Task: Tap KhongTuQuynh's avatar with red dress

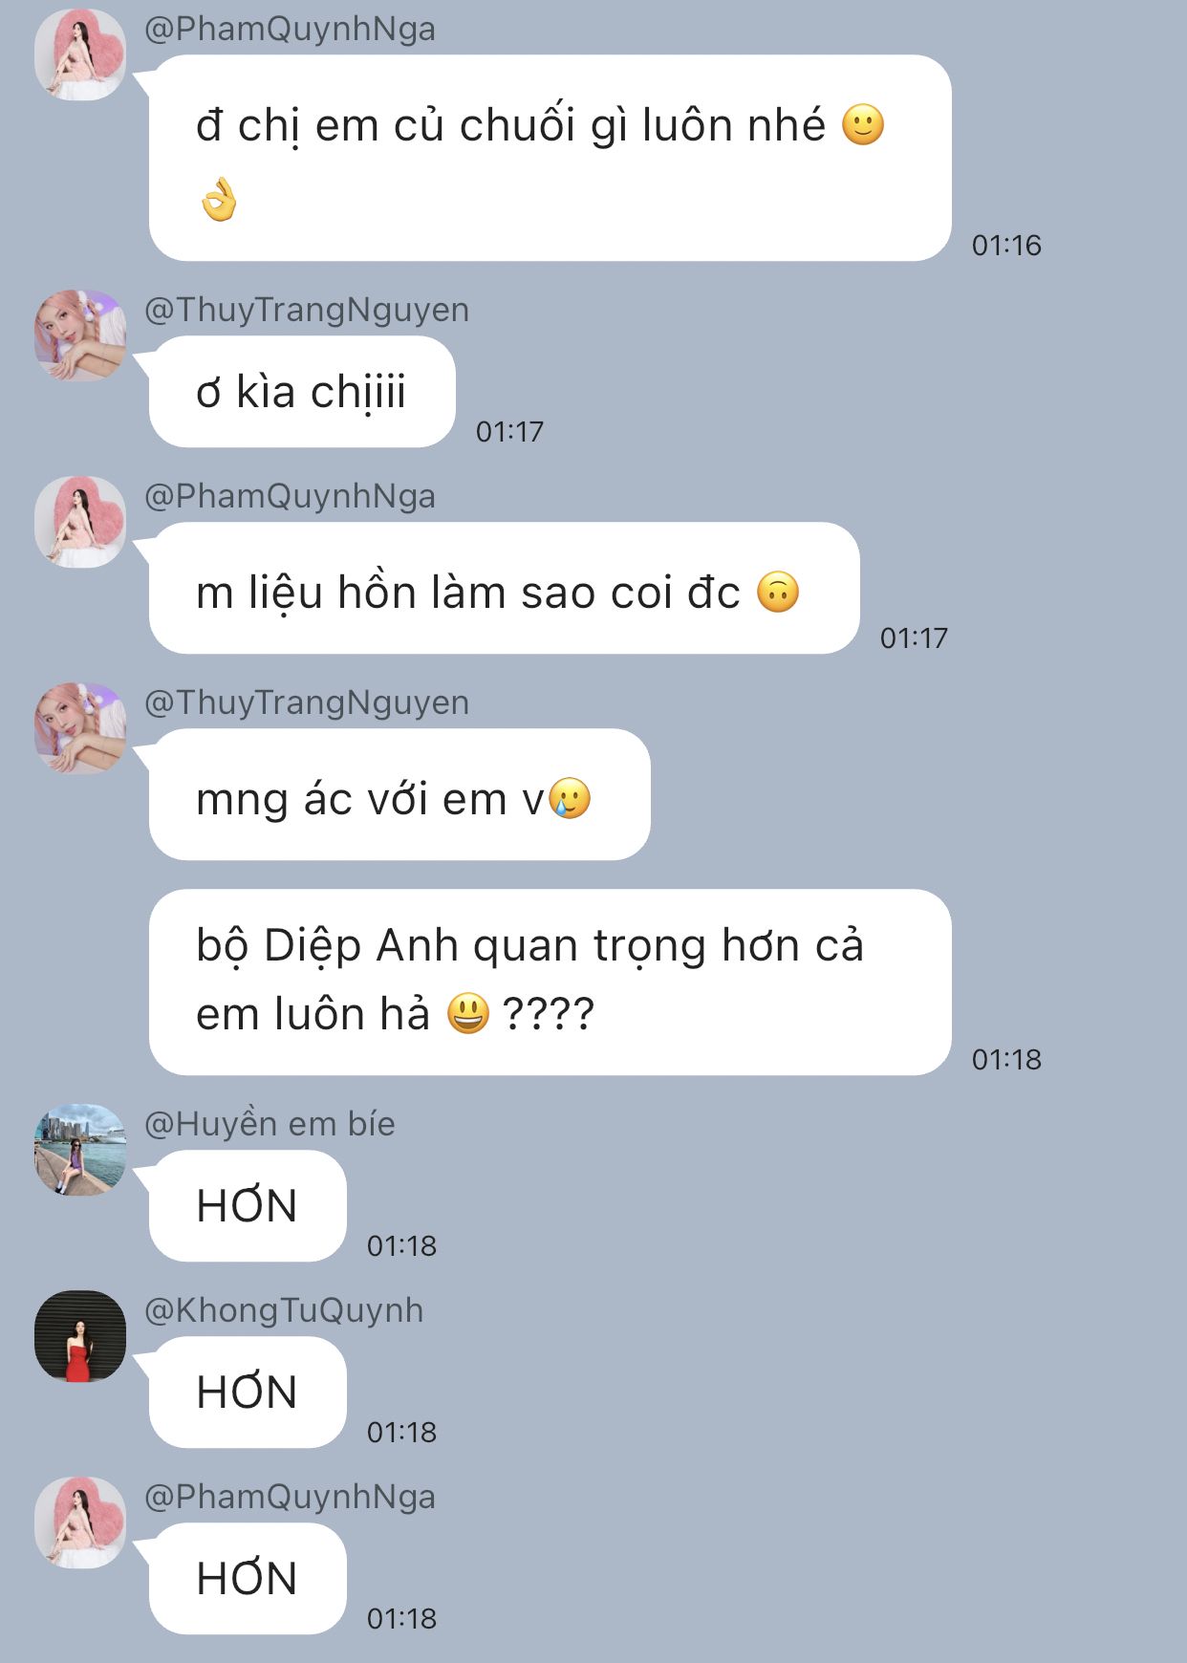Action: [80, 1336]
